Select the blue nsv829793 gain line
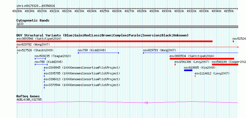This screenshot has width=246, height=118. 191,53
